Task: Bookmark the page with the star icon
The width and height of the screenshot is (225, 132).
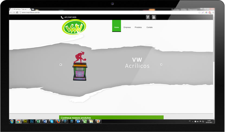Action: click(x=199, y=13)
